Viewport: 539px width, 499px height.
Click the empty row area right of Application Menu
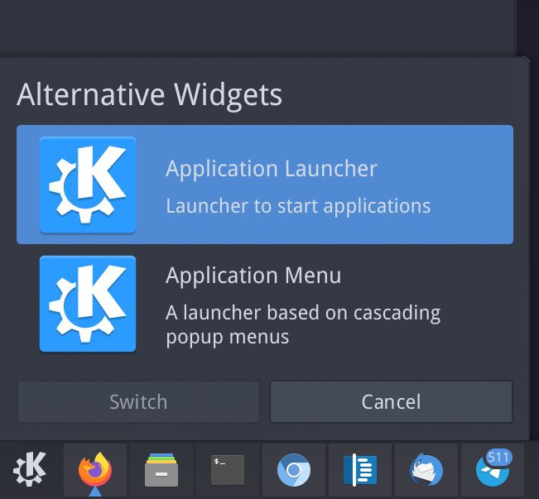tap(478, 304)
